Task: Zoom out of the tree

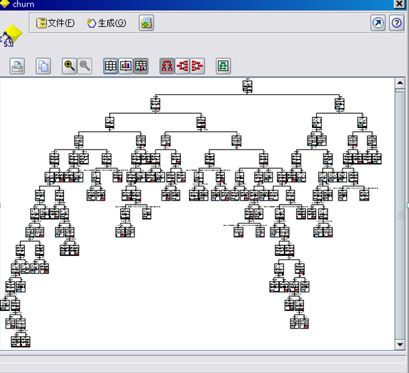Action: click(x=85, y=66)
